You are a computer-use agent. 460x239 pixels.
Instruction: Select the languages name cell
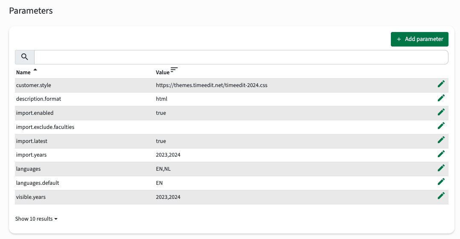pyautogui.click(x=28, y=169)
